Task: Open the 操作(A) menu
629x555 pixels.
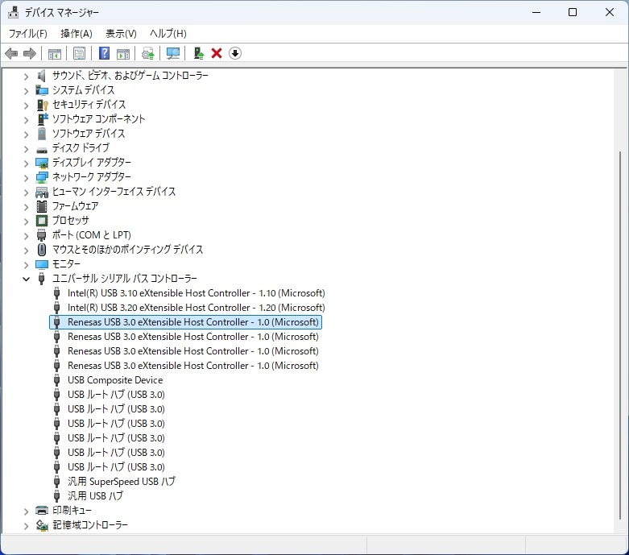Action: (77, 33)
